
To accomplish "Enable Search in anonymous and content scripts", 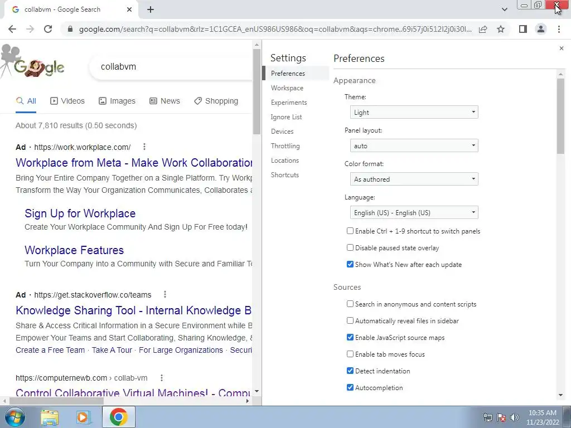I will (350, 304).
